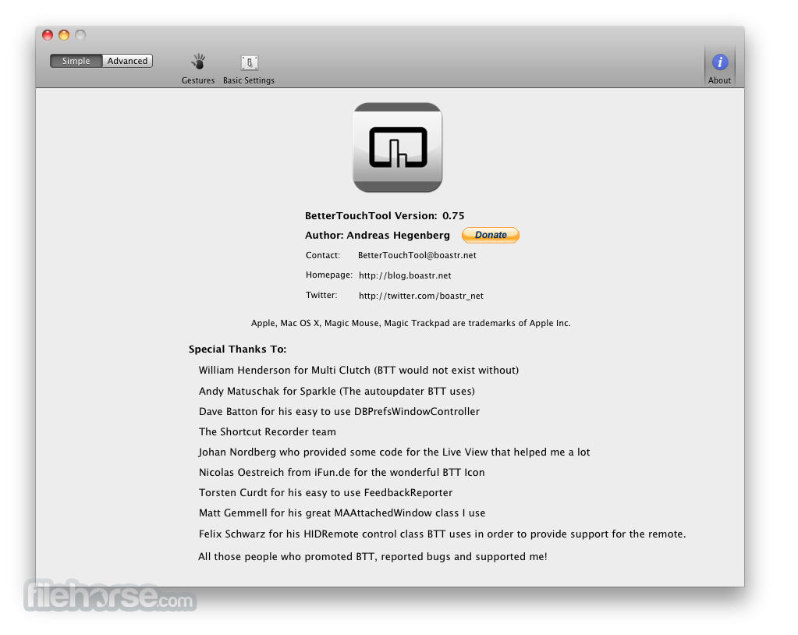Image resolution: width=798 pixels, height=635 pixels.
Task: Open the blog.boastr.net homepage link
Action: tap(405, 275)
